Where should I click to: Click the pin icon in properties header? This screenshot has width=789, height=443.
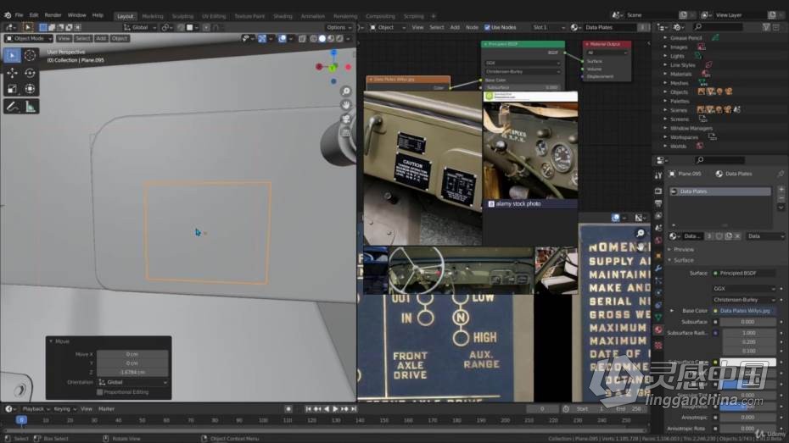point(781,174)
